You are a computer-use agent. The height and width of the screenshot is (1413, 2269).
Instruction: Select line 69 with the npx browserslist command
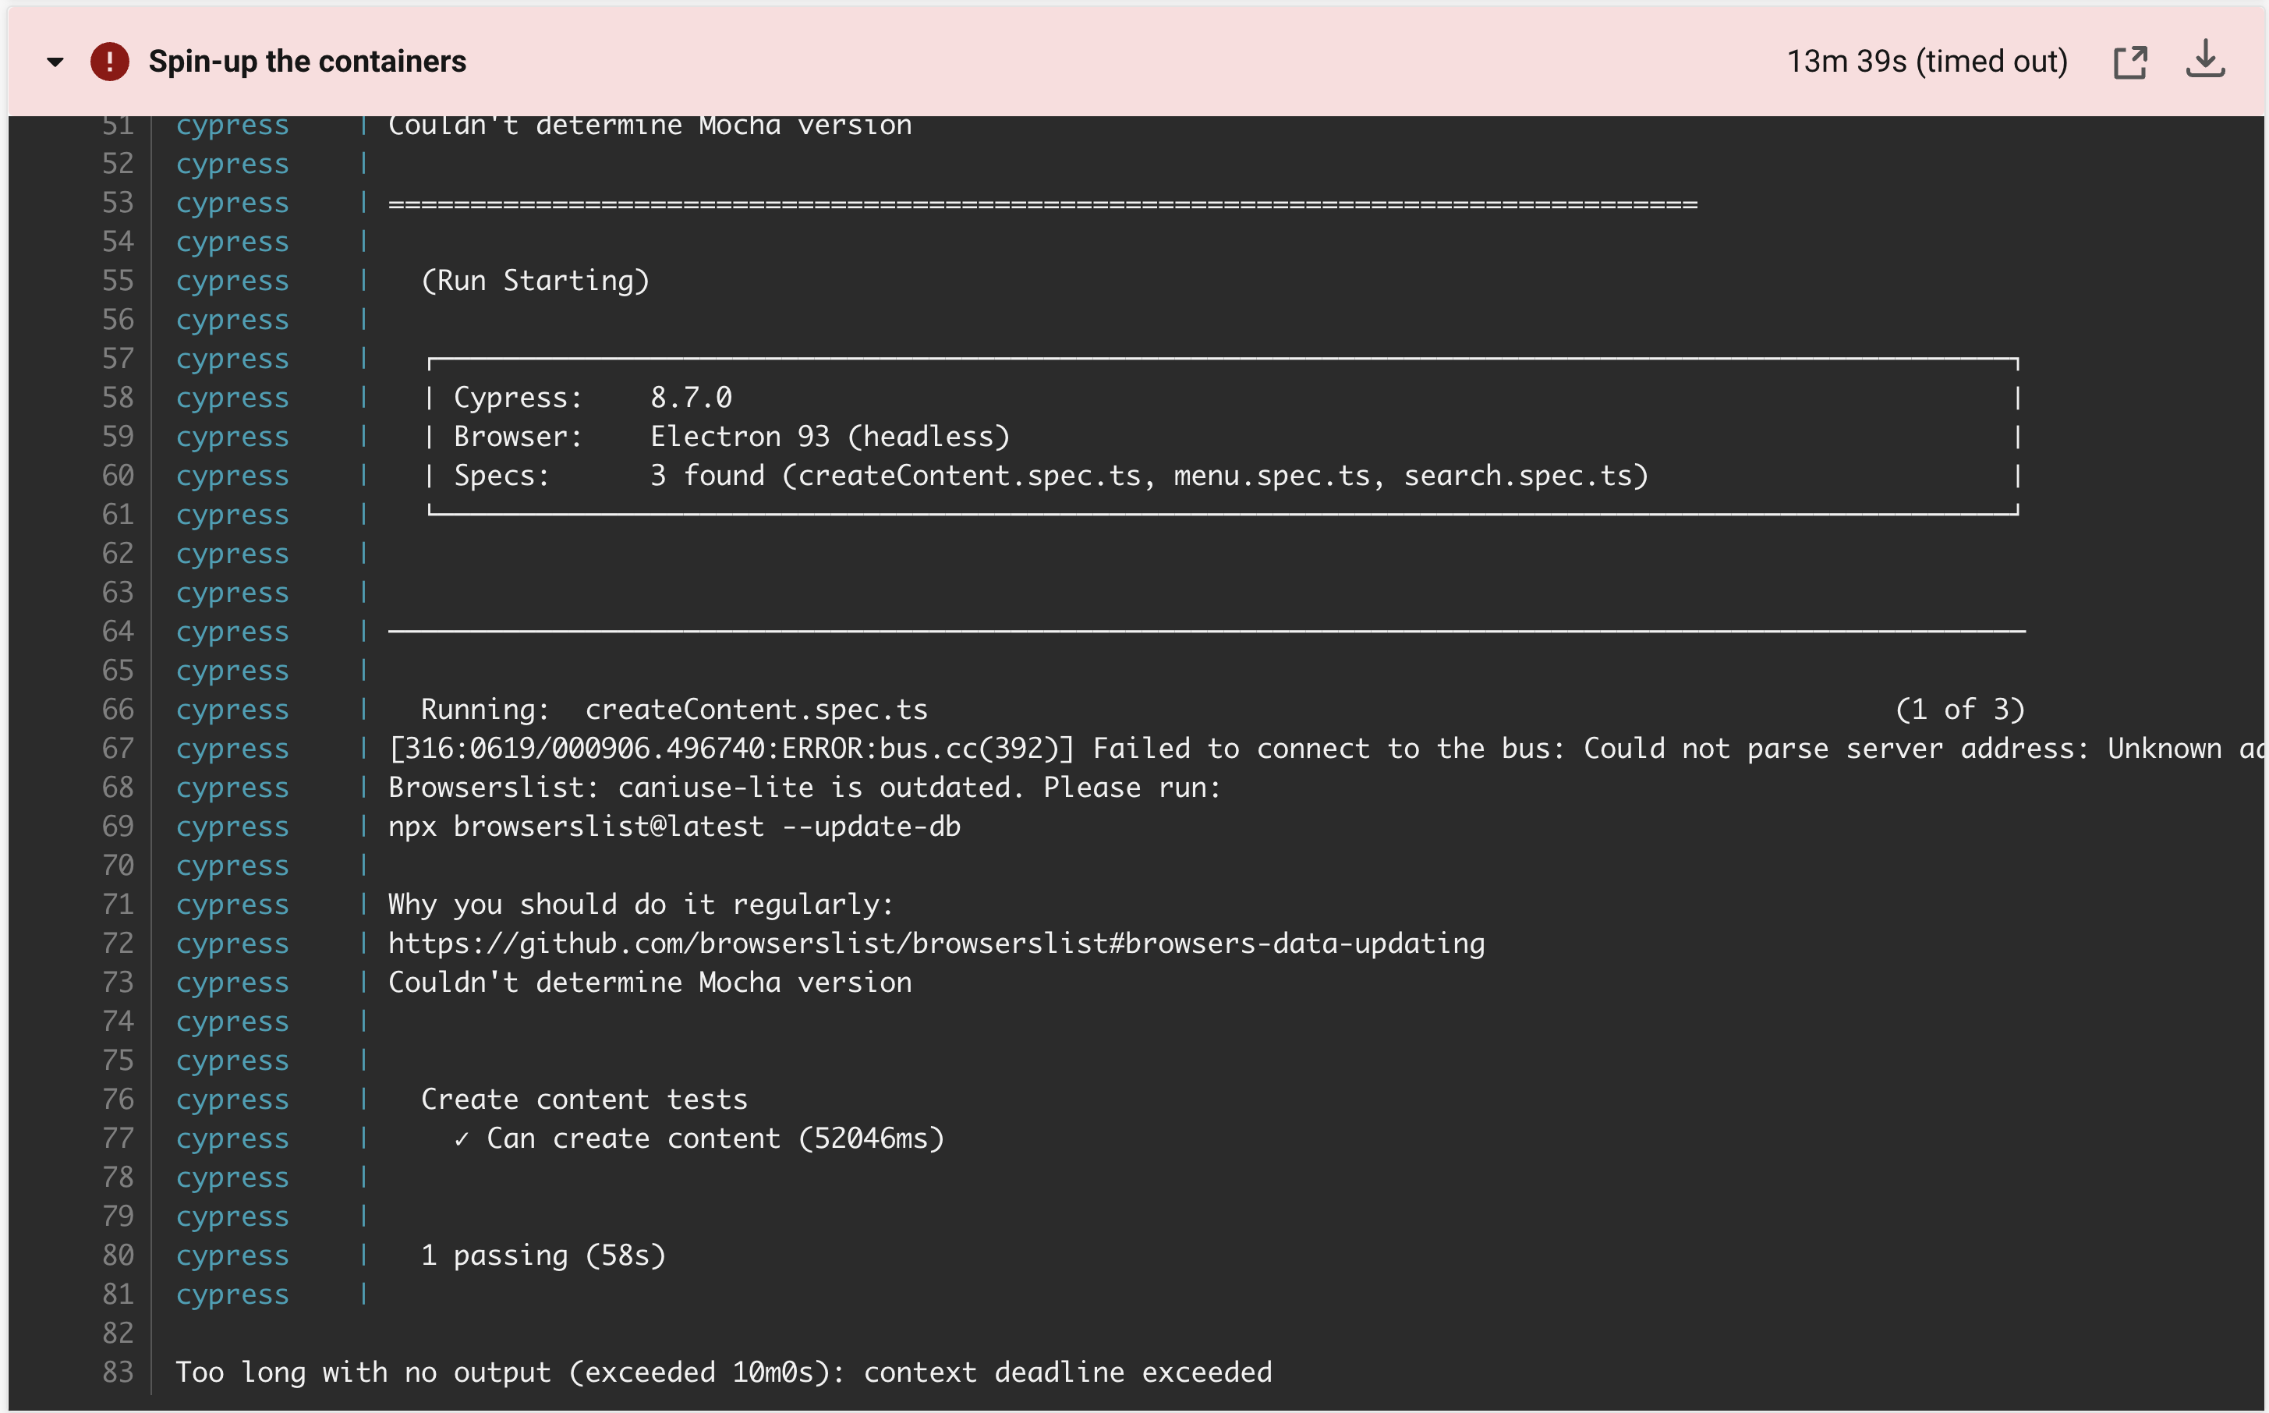118,826
